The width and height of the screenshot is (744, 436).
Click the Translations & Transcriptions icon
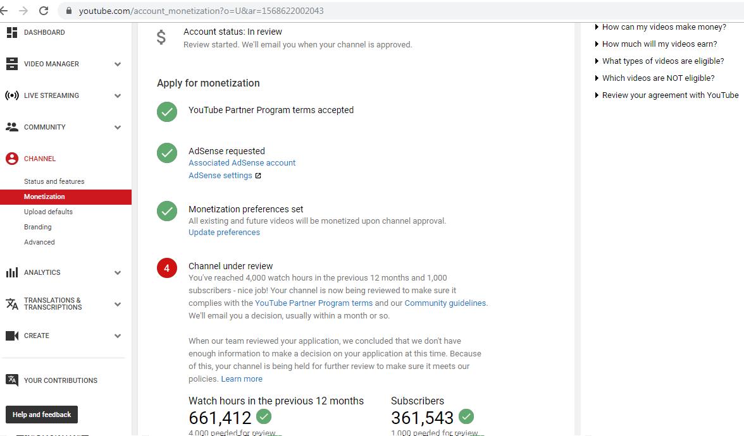point(12,304)
